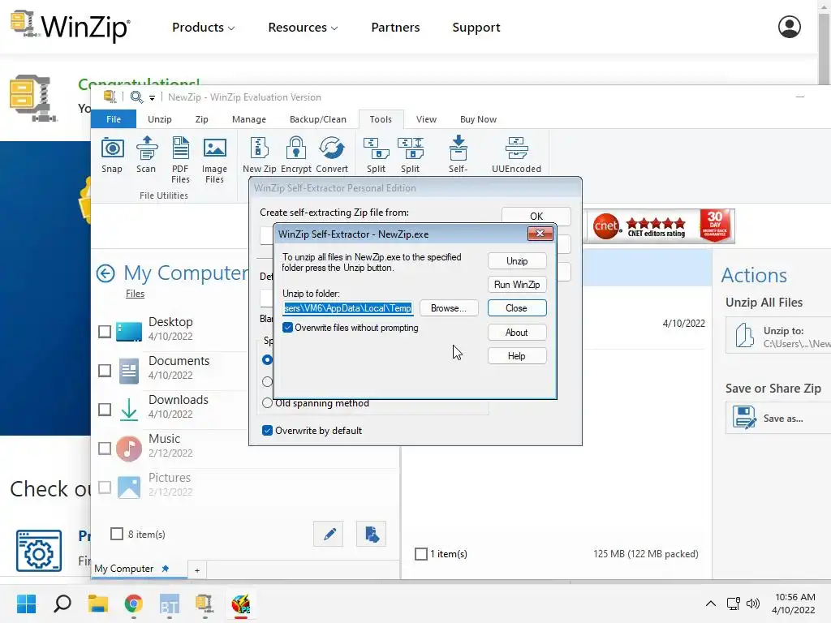Check the Desktop folder checkbox
The image size is (831, 623).
[105, 332]
